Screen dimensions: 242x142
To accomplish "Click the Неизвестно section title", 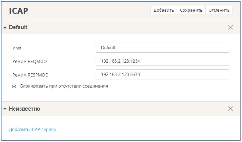I will [x=24, y=109].
